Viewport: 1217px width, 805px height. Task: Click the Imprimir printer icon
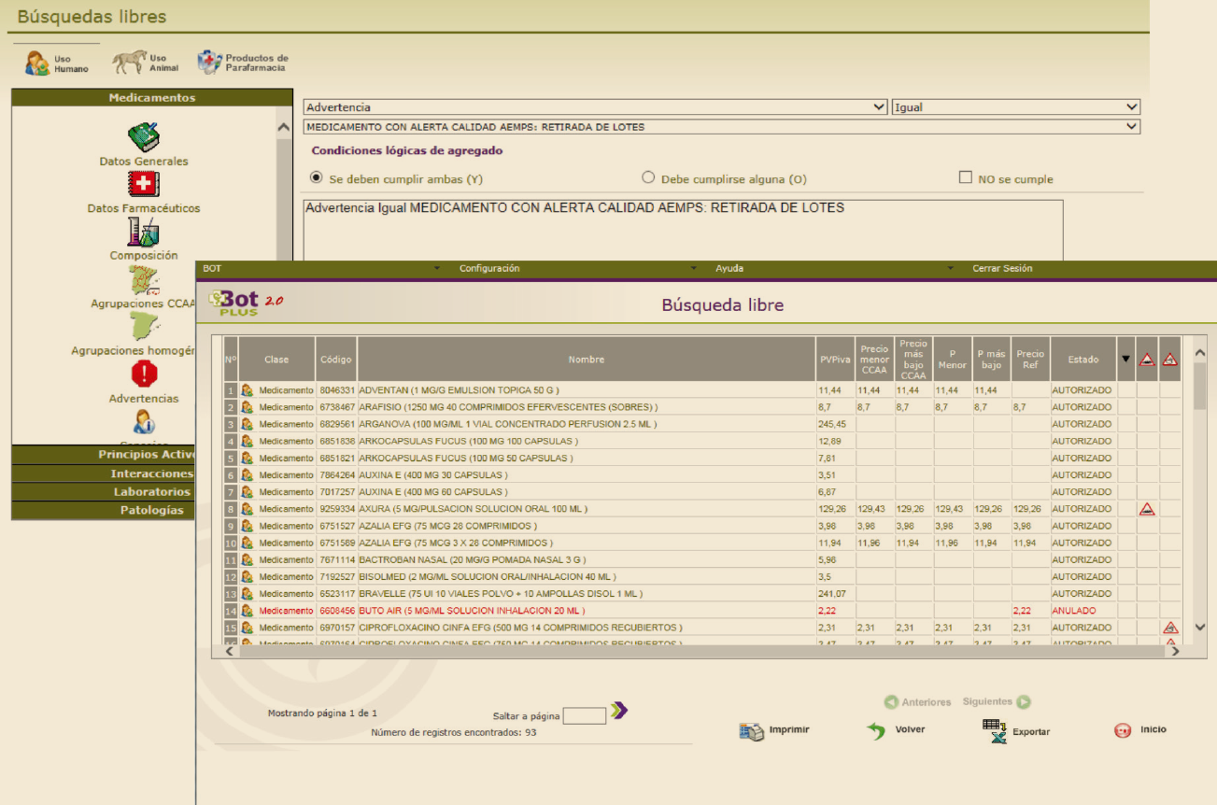[752, 731]
